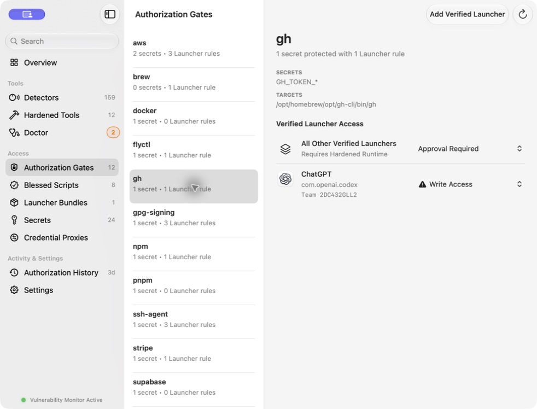Click Add Verified Launcher button
Image resolution: width=537 pixels, height=409 pixels.
(x=467, y=14)
